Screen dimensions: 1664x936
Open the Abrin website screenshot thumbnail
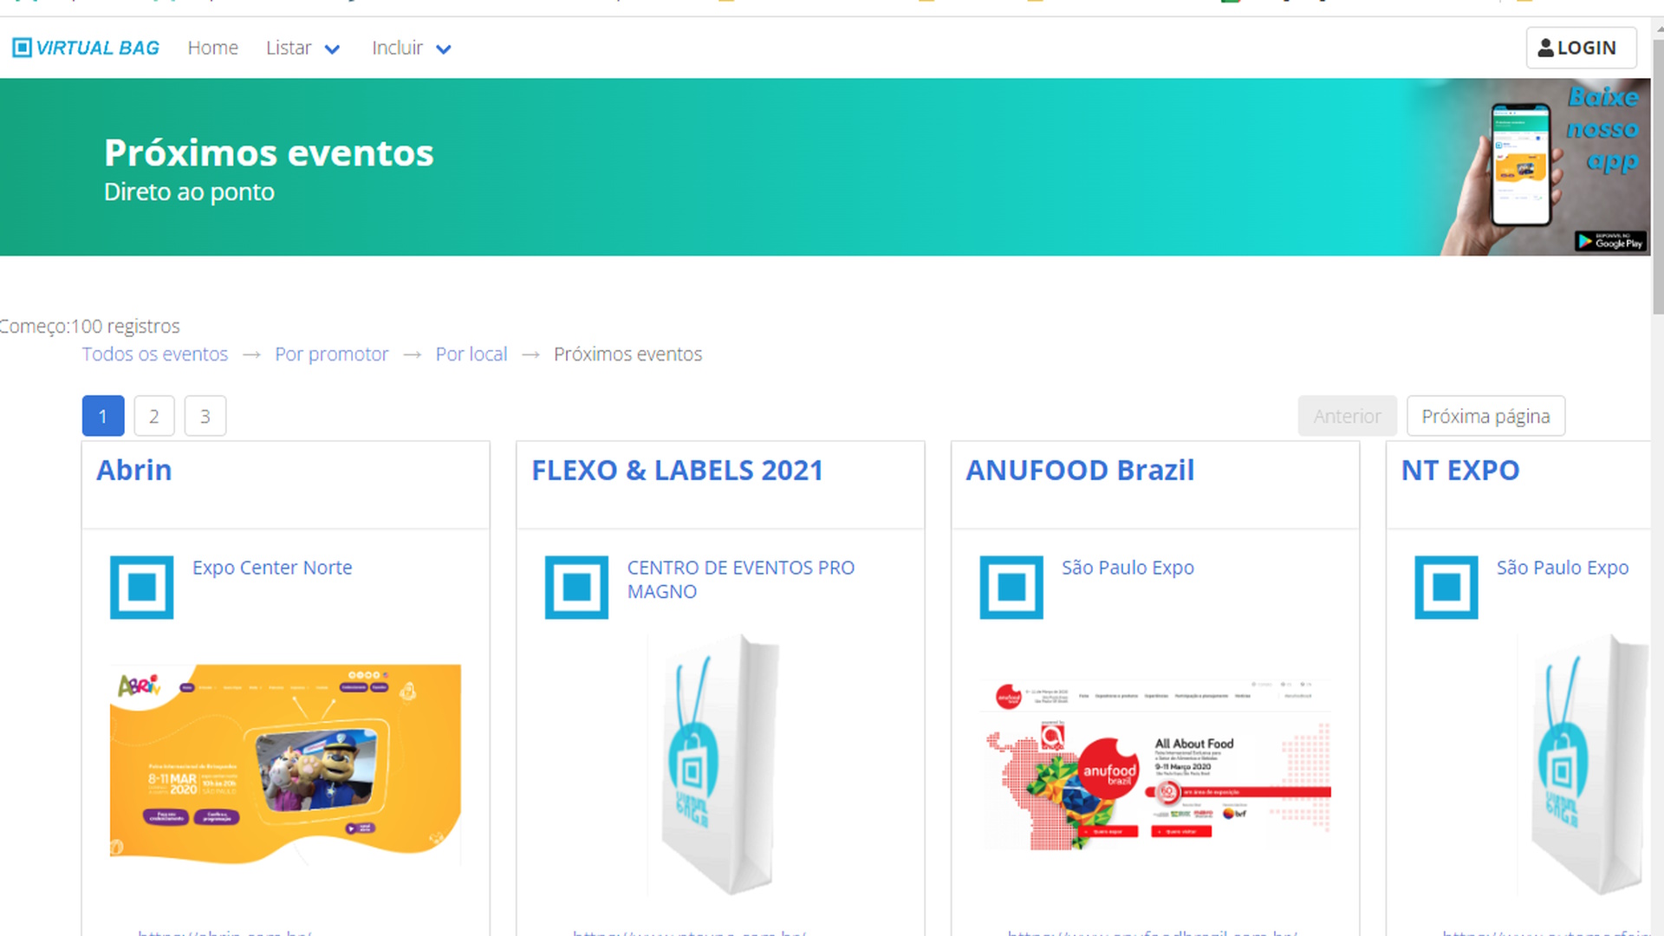(285, 764)
